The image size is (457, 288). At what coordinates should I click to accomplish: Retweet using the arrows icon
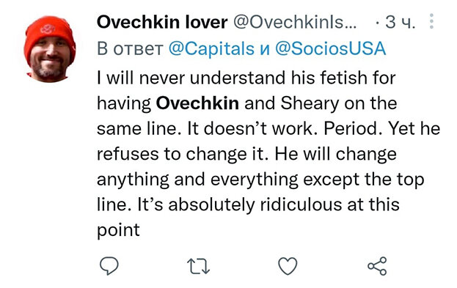coord(198,266)
